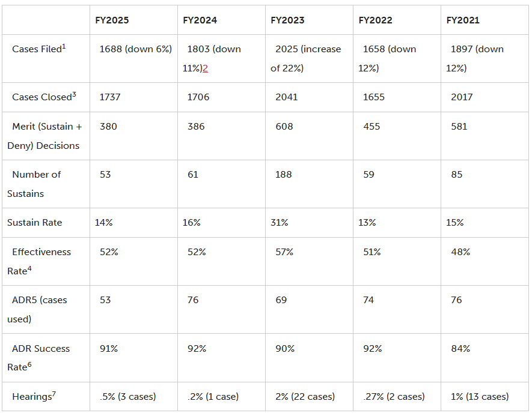The image size is (532, 416).
Task: Click the 608 merit decisions value
Action: pyautogui.click(x=284, y=127)
